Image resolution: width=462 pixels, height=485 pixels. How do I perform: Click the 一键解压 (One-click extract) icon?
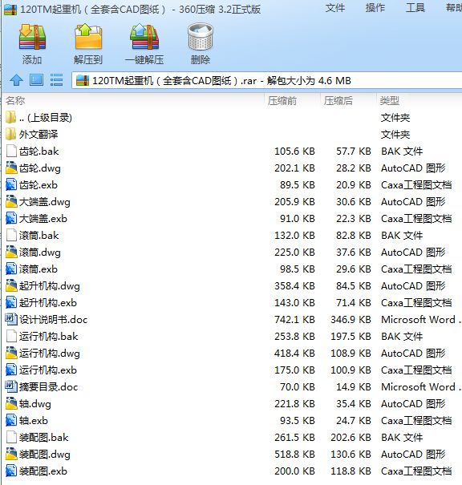(x=144, y=37)
